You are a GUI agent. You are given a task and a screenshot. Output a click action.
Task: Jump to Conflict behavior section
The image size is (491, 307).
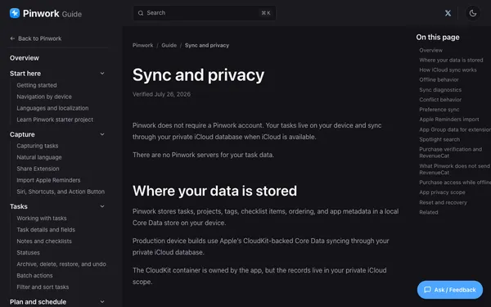[440, 100]
